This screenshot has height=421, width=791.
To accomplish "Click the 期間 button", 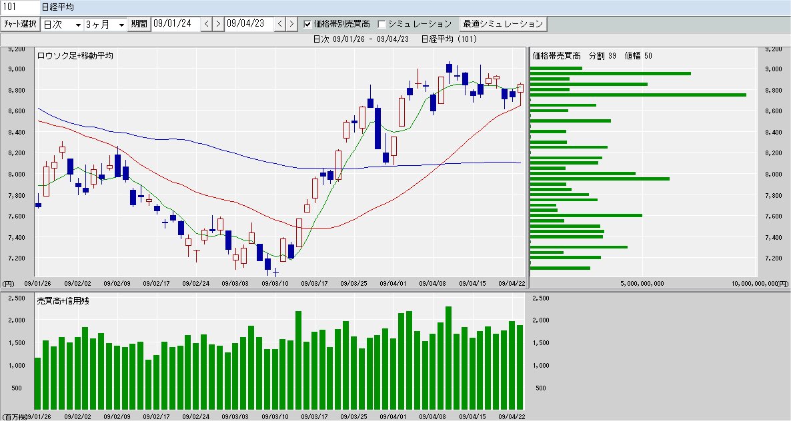I will point(139,24).
